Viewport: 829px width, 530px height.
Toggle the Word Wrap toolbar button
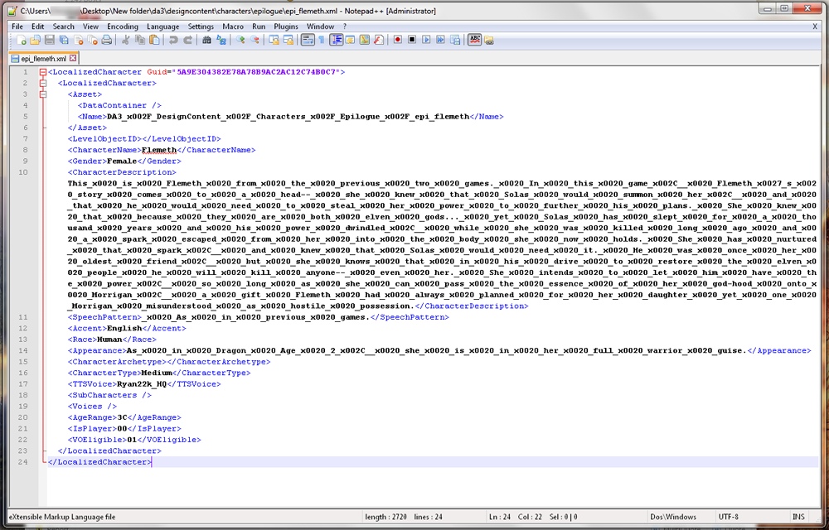(x=307, y=40)
